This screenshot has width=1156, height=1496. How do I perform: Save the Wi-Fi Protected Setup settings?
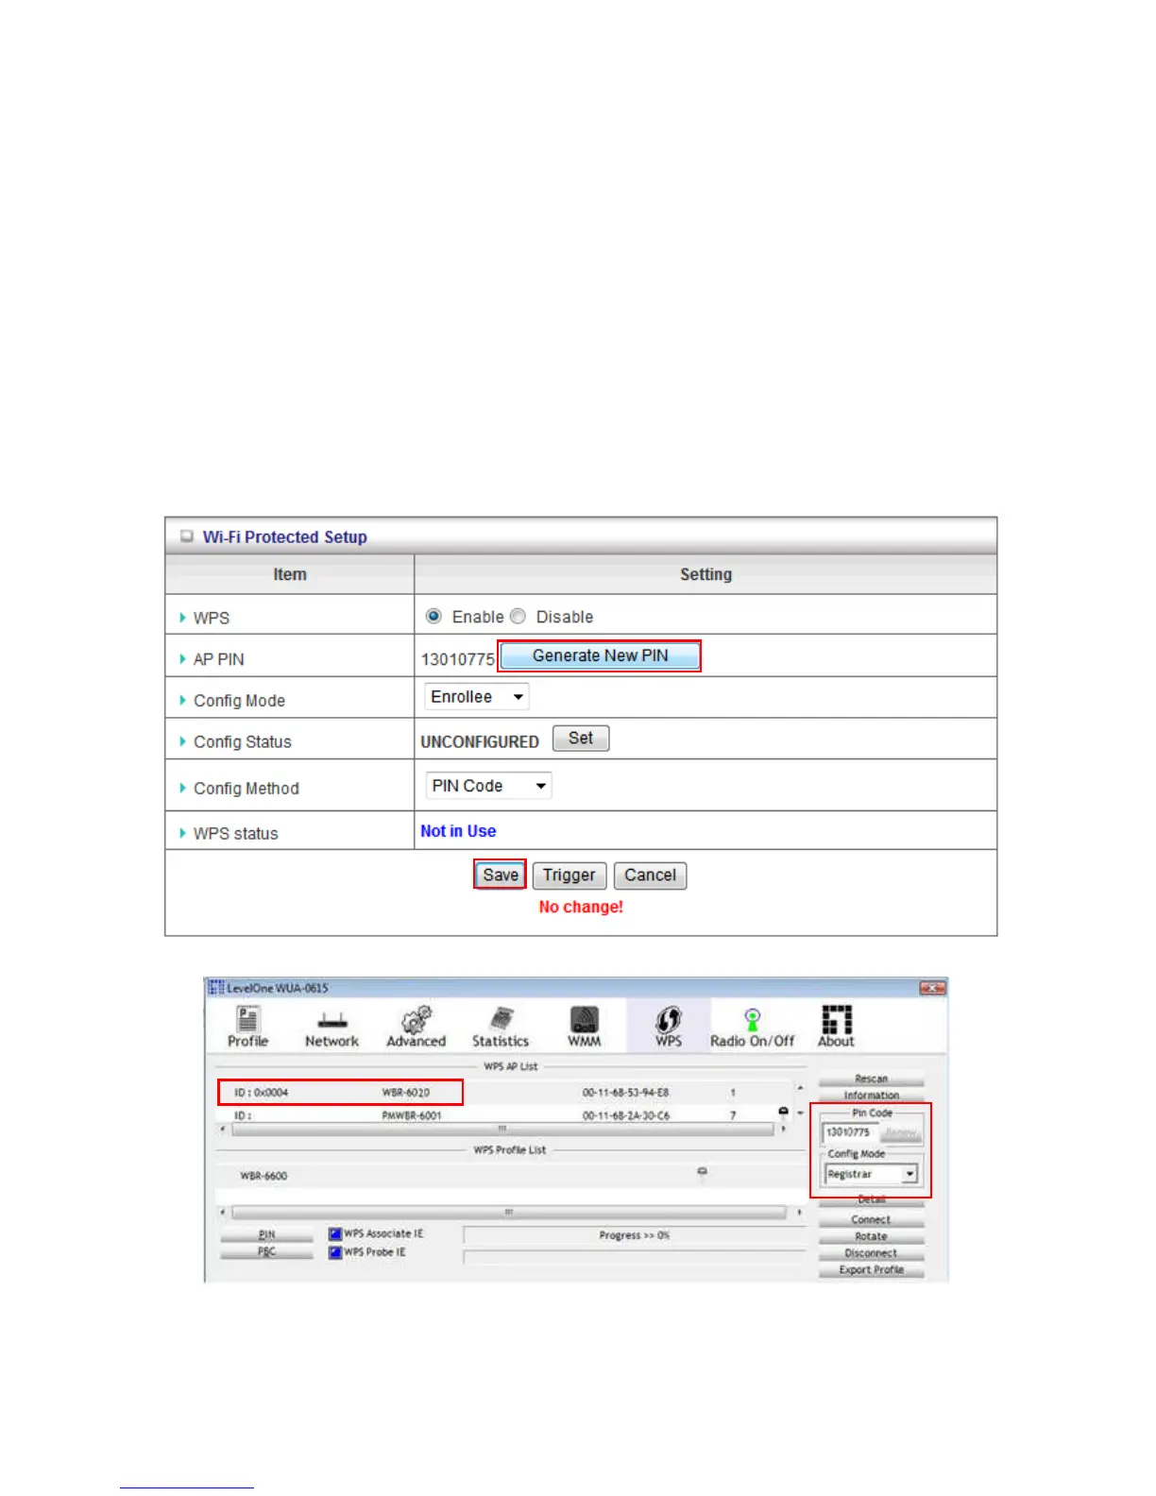501,875
